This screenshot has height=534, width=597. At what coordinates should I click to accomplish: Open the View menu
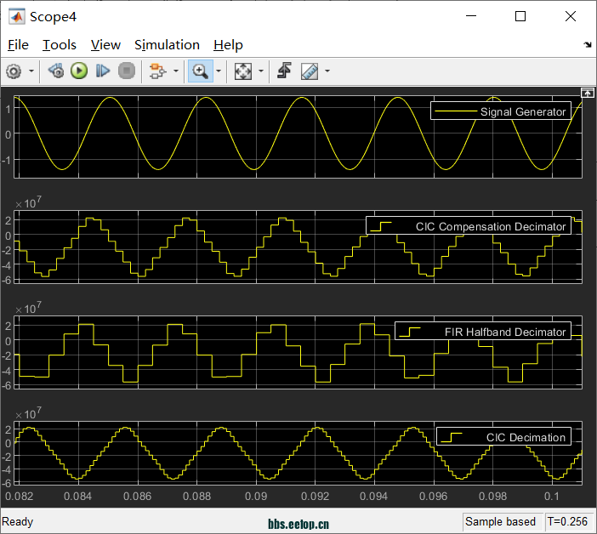(x=105, y=45)
